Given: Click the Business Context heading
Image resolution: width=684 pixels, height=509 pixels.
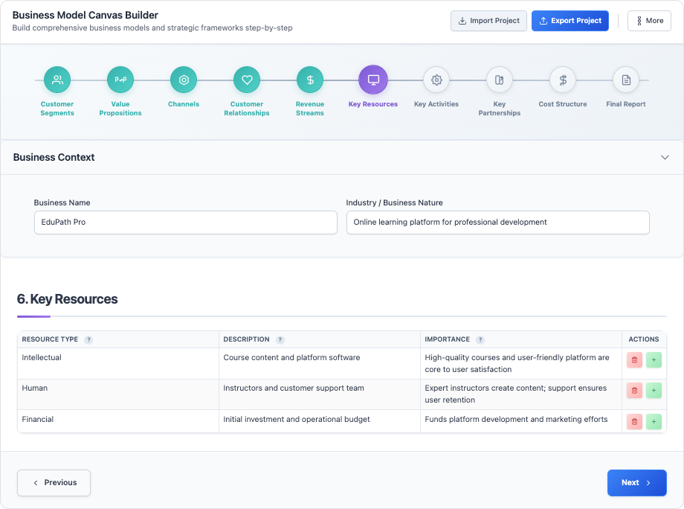Looking at the screenshot, I should tap(54, 158).
